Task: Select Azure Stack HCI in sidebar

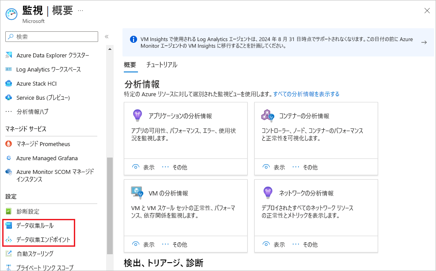Action: tap(36, 83)
